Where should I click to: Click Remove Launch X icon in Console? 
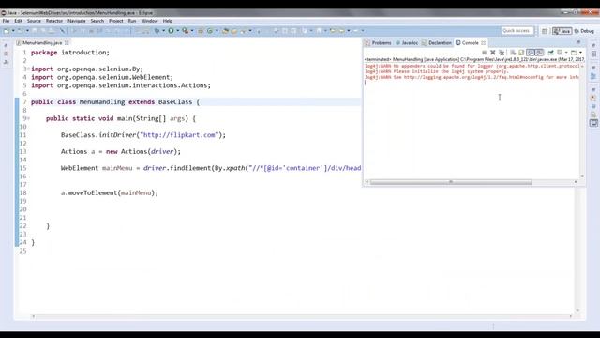tap(493, 53)
